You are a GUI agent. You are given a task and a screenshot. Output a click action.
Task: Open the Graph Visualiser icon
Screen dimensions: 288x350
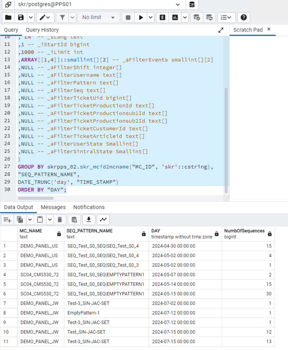pyautogui.click(x=103, y=220)
